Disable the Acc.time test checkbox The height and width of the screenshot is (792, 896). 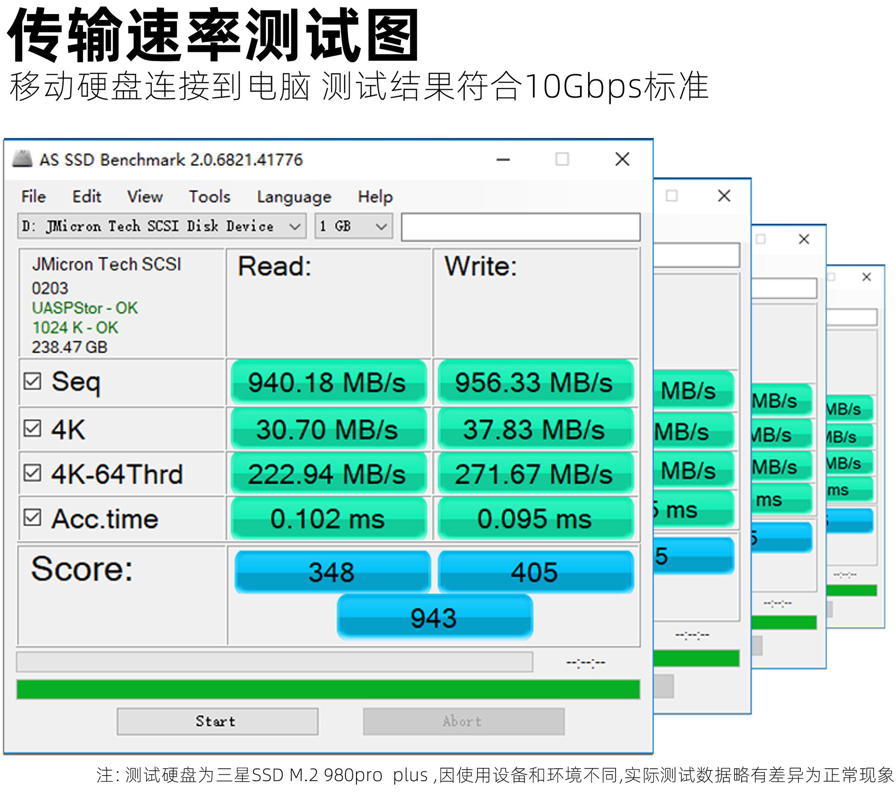(x=33, y=517)
